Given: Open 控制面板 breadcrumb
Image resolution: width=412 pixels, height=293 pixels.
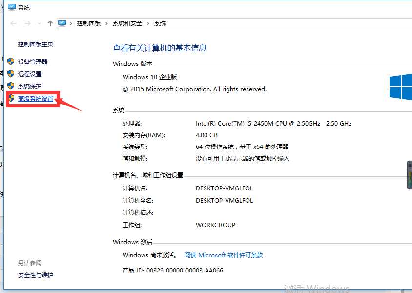Looking at the screenshot, I should point(89,23).
